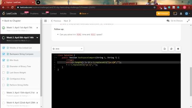Click the green browser extension icon
Screen dimensions: 192x108
169,7
